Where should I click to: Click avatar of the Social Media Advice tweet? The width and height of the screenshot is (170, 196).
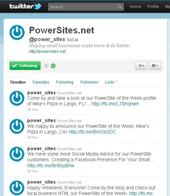[17, 154]
